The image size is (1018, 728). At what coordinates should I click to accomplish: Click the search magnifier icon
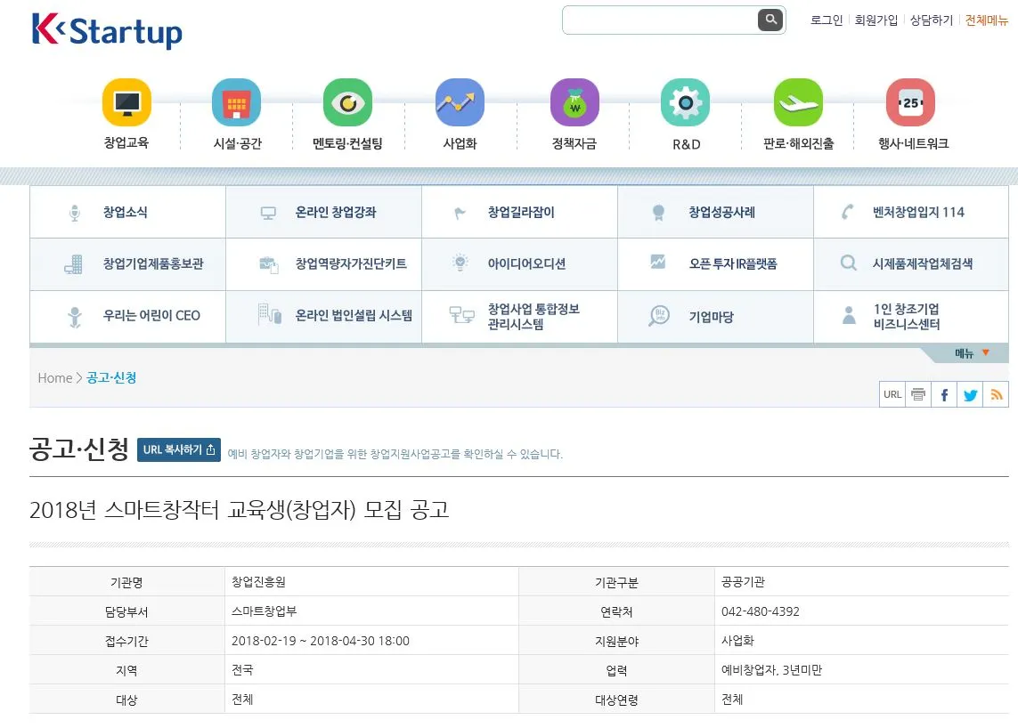770,19
